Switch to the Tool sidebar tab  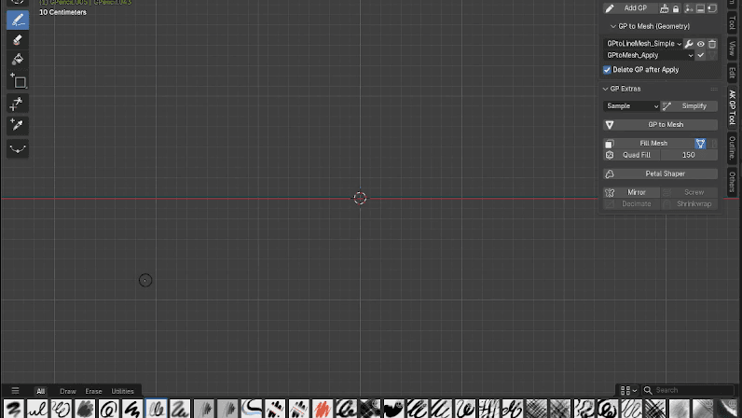click(x=732, y=22)
